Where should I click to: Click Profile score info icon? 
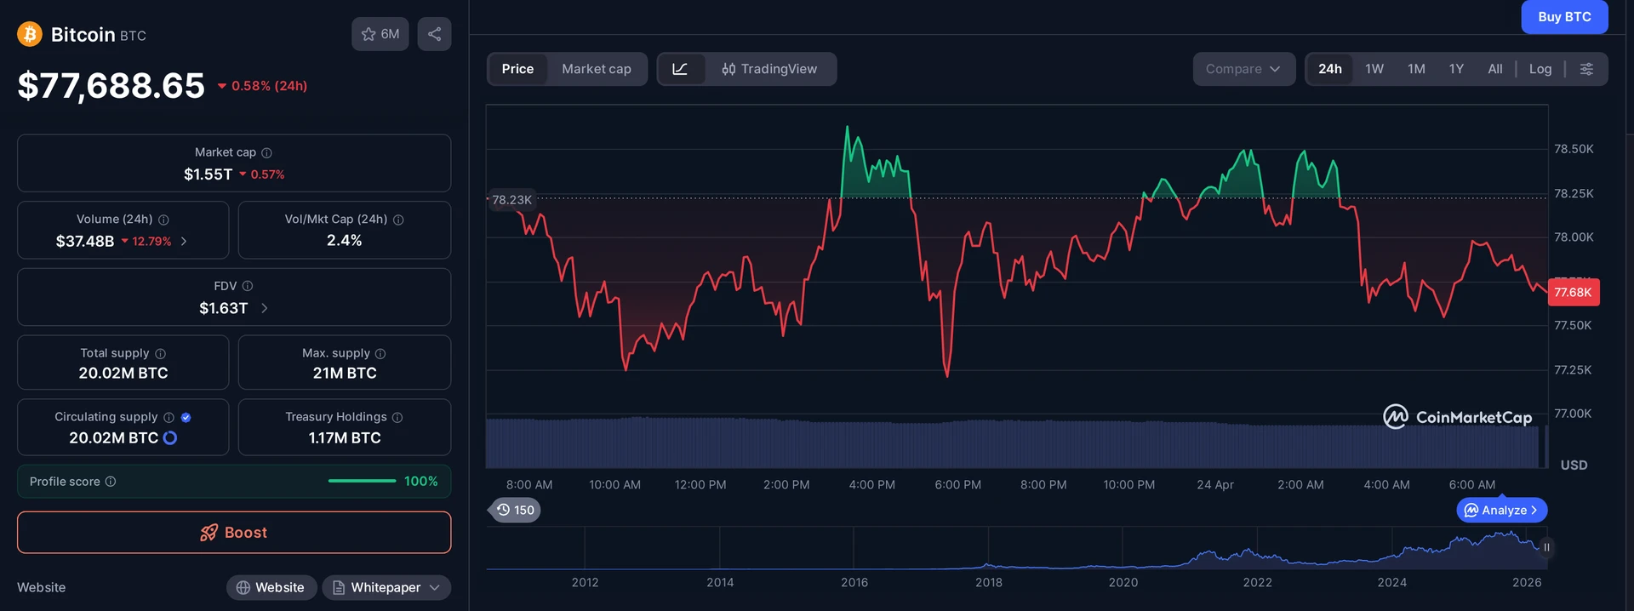click(111, 482)
